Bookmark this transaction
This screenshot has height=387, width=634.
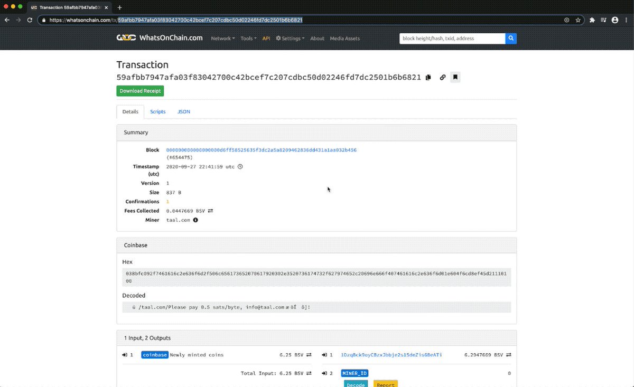click(456, 77)
